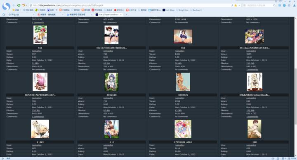Click the scrollbar up arrow

tap(295, 18)
